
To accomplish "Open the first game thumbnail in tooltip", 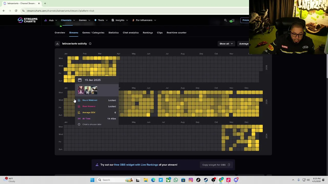I will tap(81, 90).
